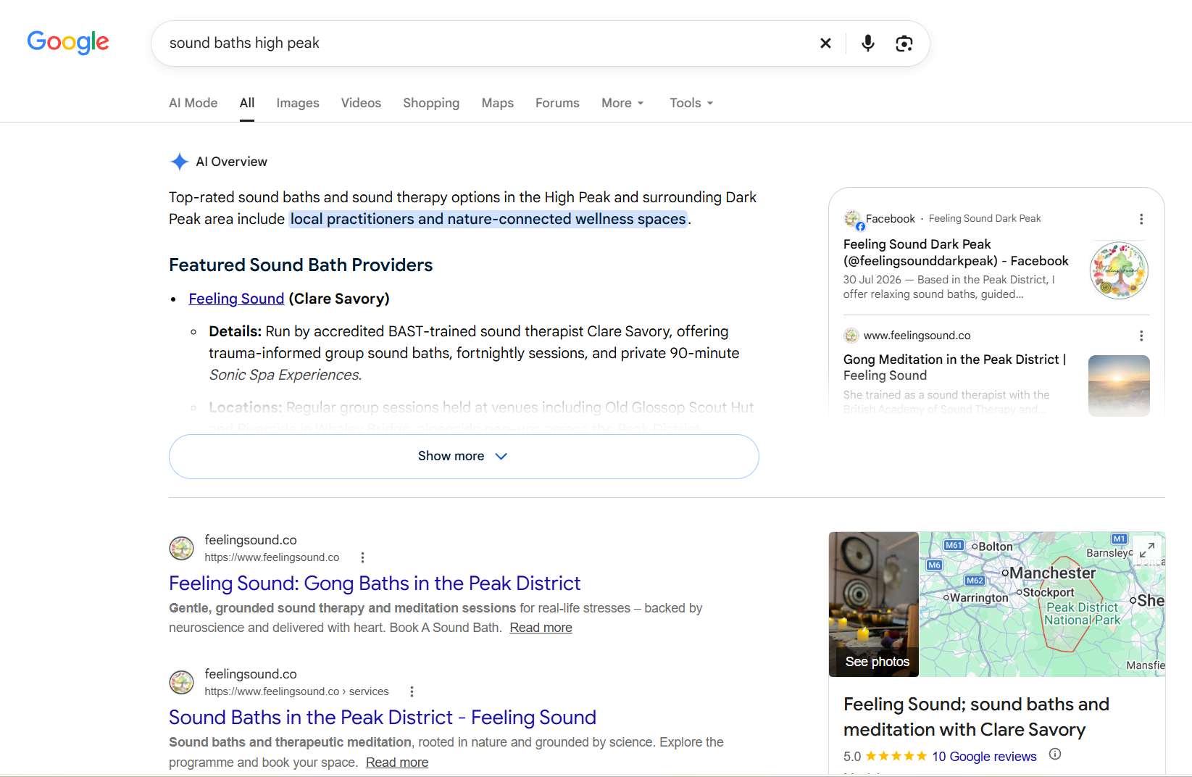Click the feelingsound.co favicon of first result
The width and height of the screenshot is (1192, 777).
(181, 548)
